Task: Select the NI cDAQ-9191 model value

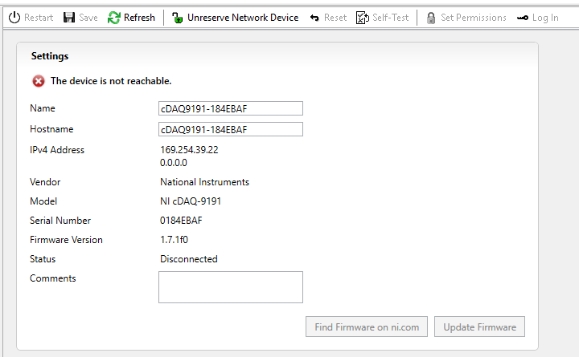Action: pyautogui.click(x=191, y=201)
